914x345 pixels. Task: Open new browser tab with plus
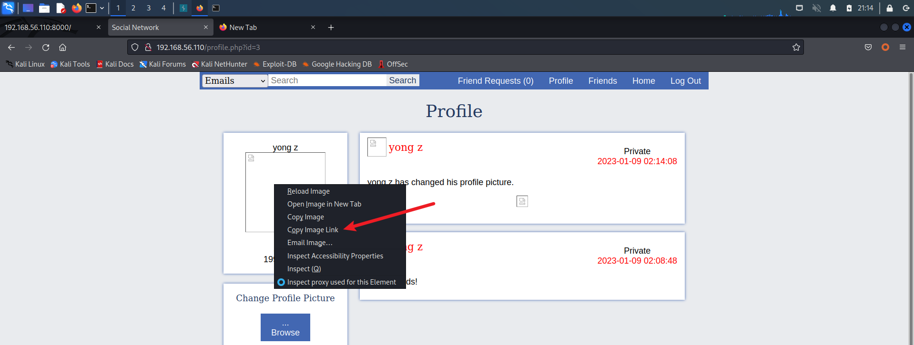pos(331,28)
